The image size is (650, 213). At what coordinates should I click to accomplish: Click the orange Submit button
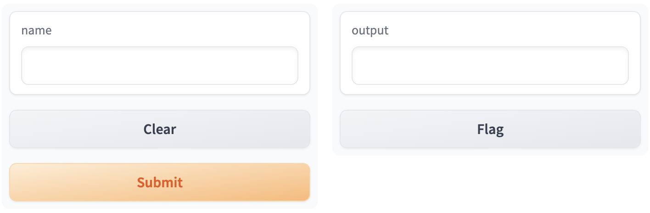159,182
